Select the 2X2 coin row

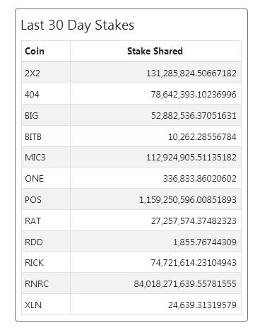[131, 73]
